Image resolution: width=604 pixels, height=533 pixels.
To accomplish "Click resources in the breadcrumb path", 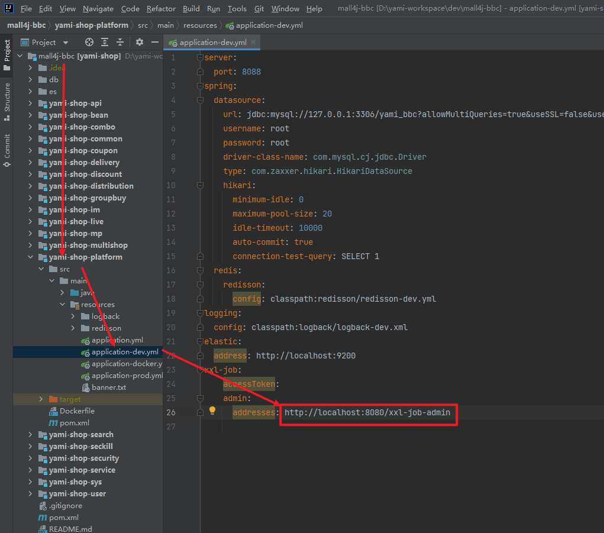I will click(199, 25).
